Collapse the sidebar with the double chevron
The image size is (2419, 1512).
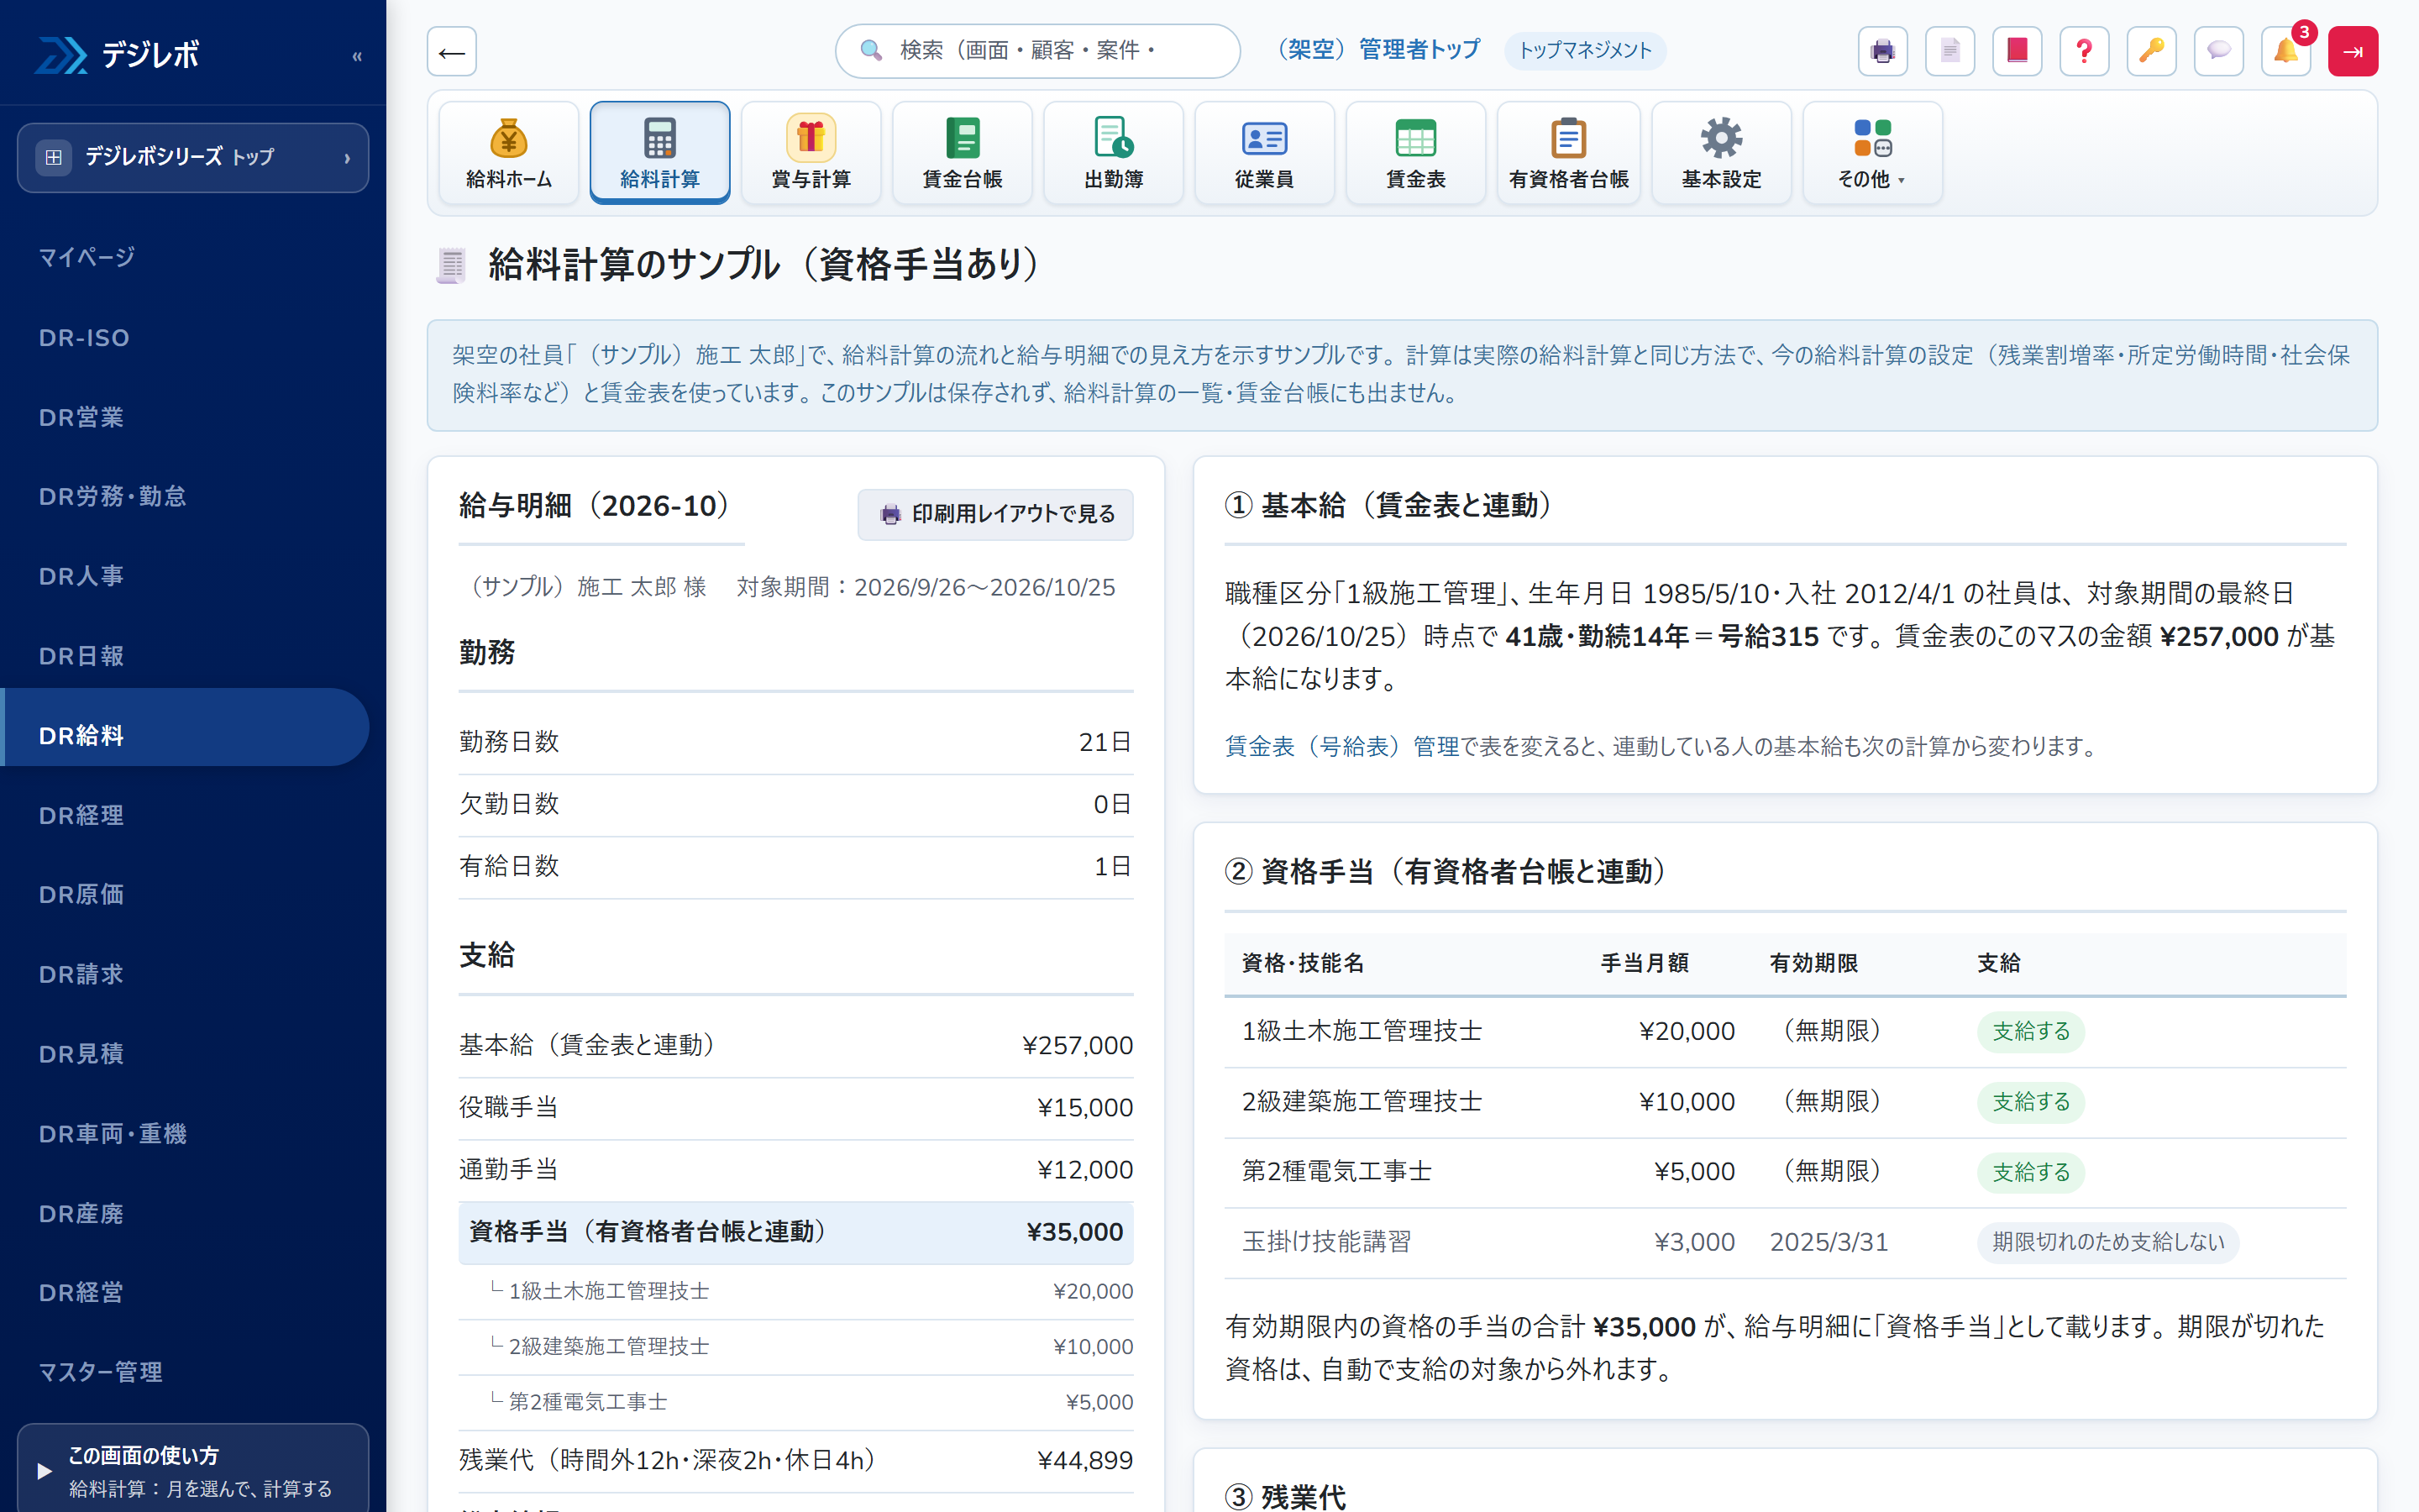(x=357, y=56)
